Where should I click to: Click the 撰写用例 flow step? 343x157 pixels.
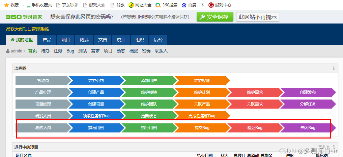96,127
